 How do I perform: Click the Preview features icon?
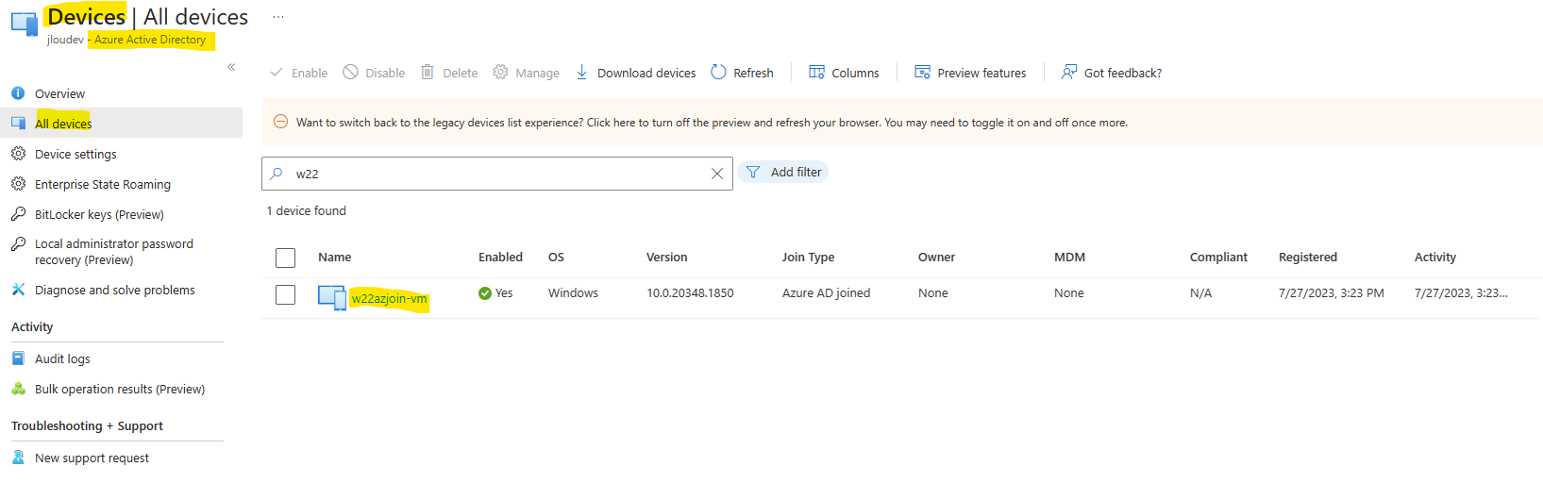pyautogui.click(x=922, y=72)
